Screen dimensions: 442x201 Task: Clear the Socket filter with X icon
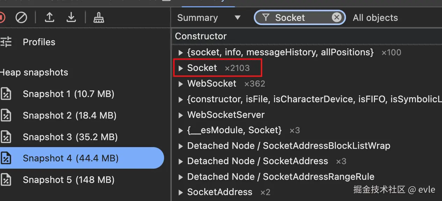click(x=336, y=17)
